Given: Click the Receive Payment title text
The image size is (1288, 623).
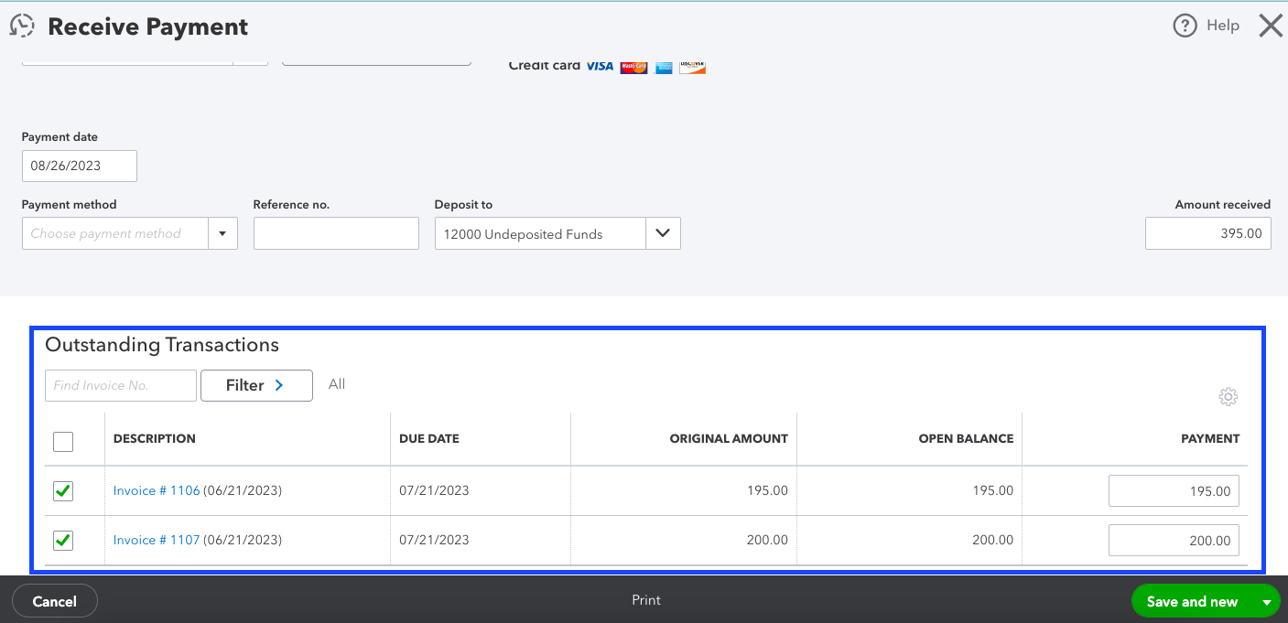Looking at the screenshot, I should tap(147, 27).
